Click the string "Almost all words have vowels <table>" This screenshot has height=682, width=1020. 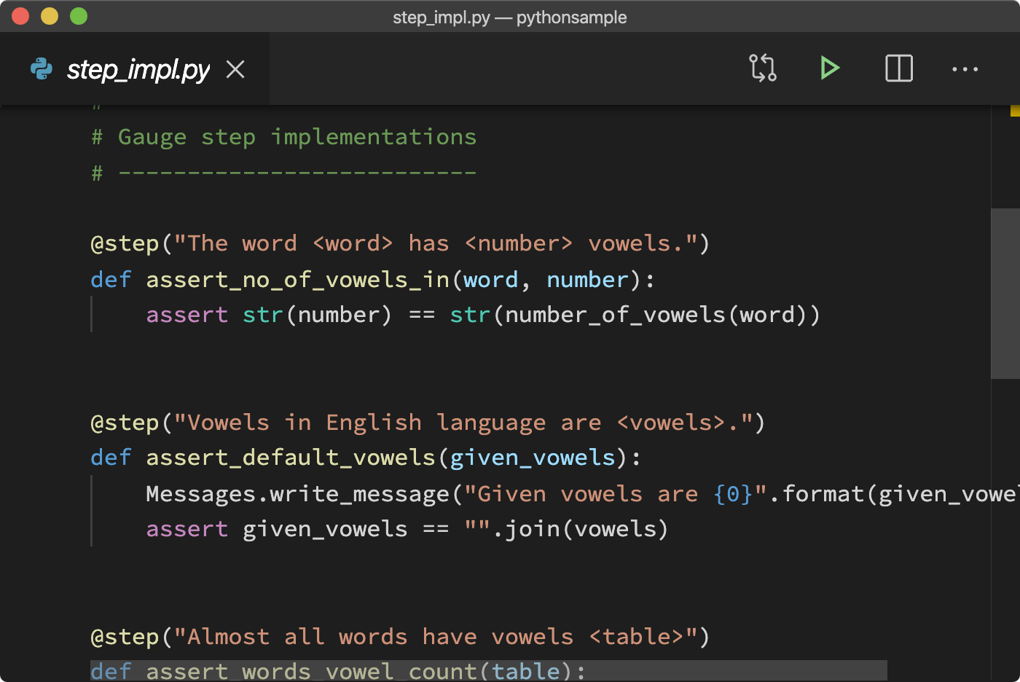pyautogui.click(x=435, y=637)
